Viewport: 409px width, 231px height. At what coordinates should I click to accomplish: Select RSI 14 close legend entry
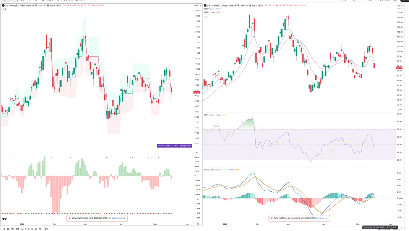215,115
